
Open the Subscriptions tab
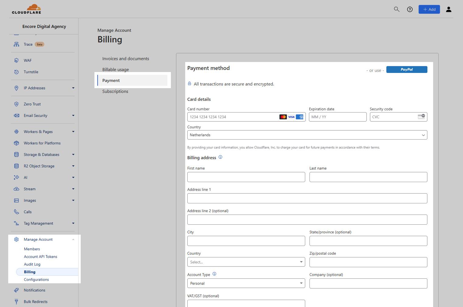pyautogui.click(x=115, y=91)
